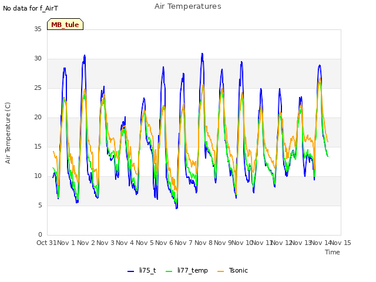Click the 'No data for f_AirT' message
The image size is (376, 282).
(31, 8)
